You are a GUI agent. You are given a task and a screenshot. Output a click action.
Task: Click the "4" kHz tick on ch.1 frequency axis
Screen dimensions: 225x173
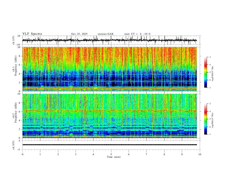(x=20, y=74)
